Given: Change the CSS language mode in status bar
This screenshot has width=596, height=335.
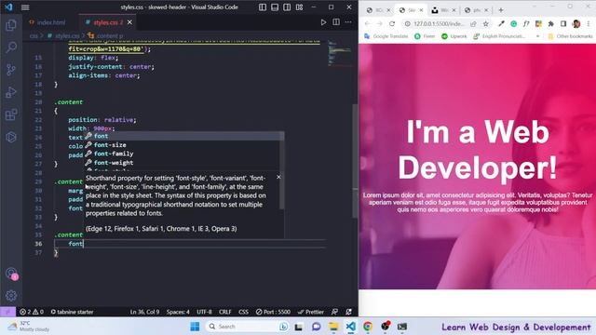Looking at the screenshot, I should [x=243, y=312].
